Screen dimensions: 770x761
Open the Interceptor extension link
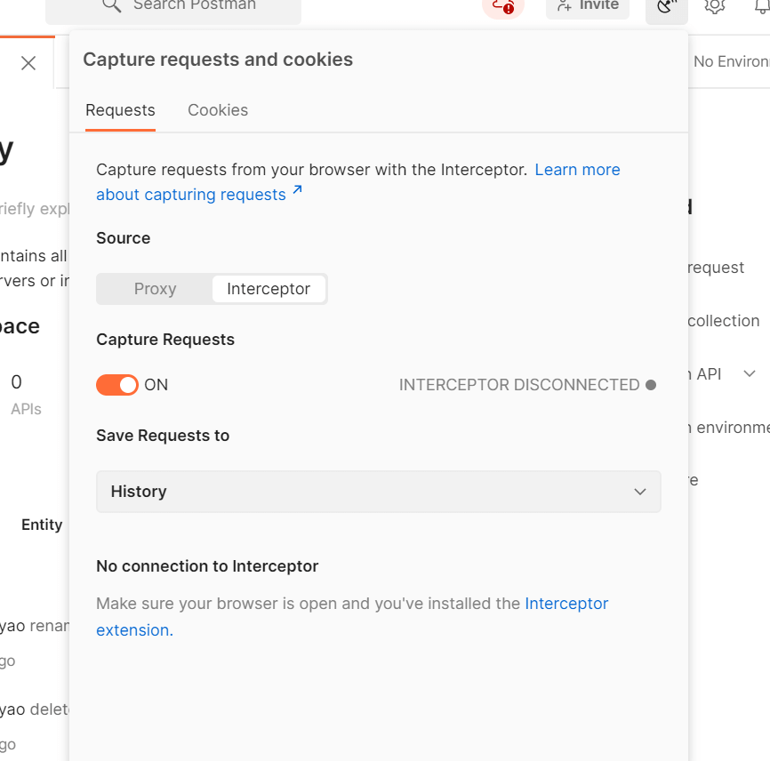pos(352,617)
